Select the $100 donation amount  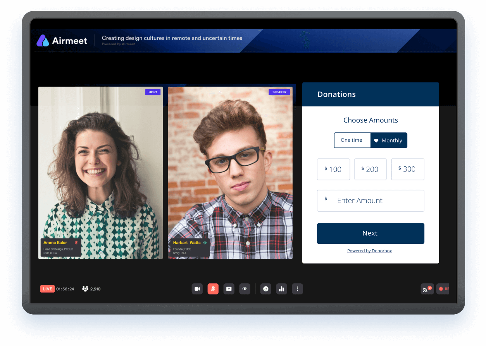click(333, 169)
